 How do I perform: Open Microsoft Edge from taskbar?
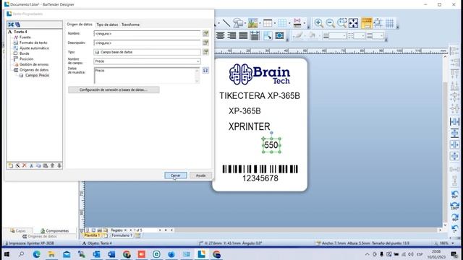pyautogui.click(x=37, y=254)
